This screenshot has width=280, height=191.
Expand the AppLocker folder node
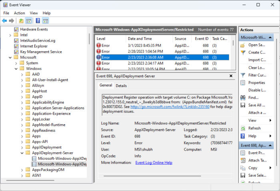(x=22, y=119)
